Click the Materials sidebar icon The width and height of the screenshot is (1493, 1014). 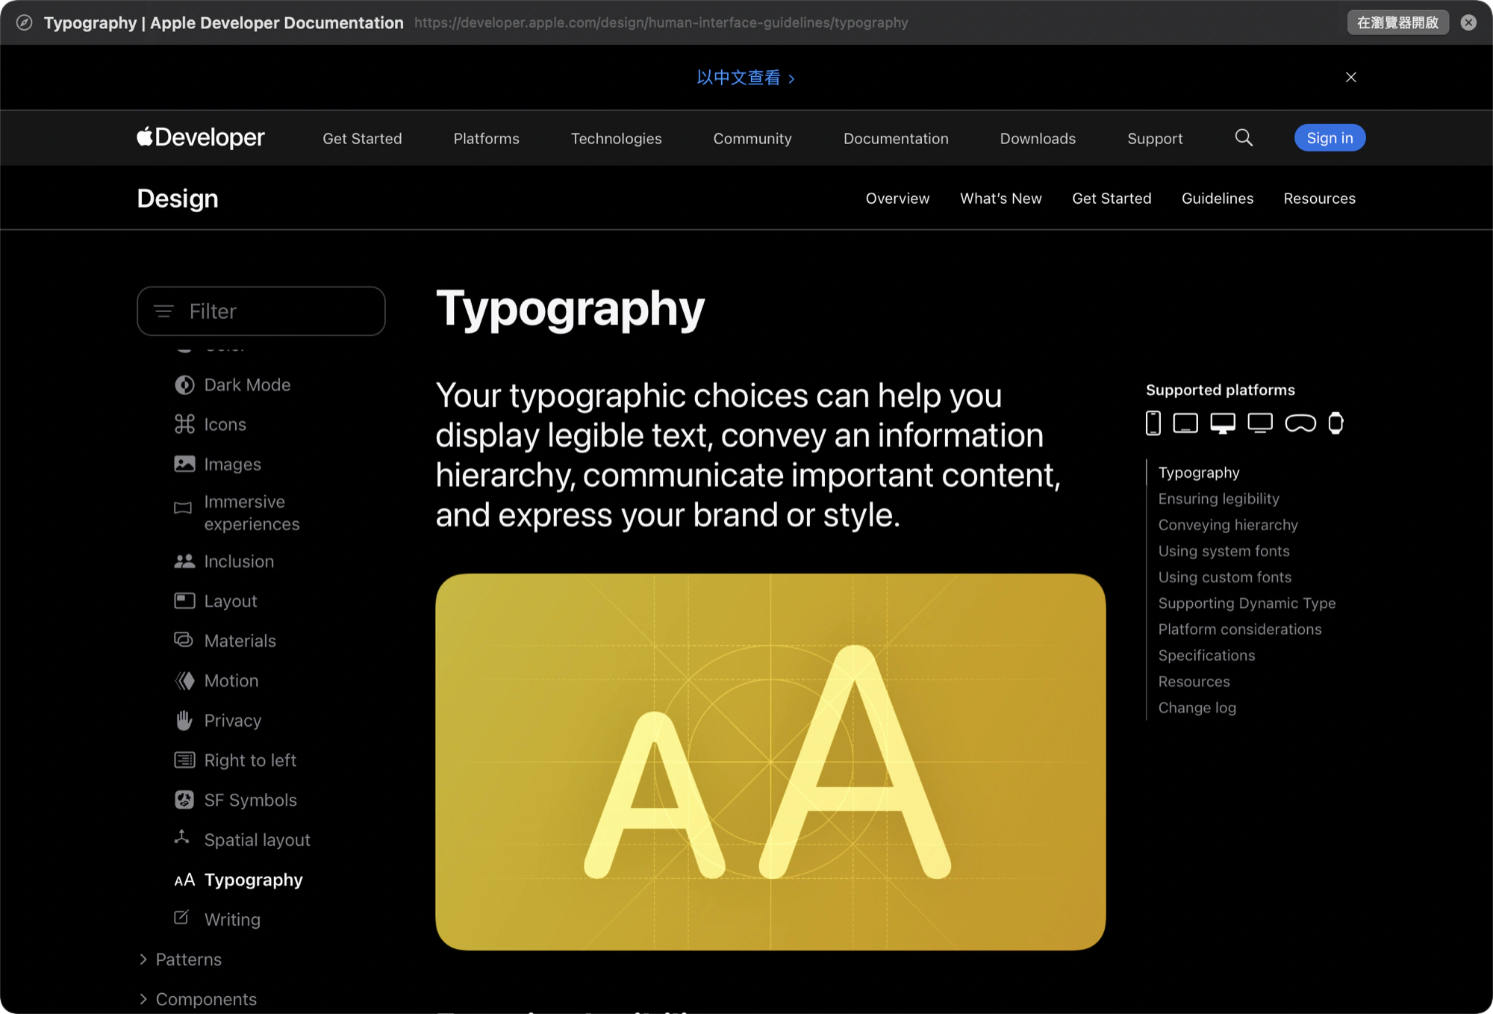pos(184,640)
